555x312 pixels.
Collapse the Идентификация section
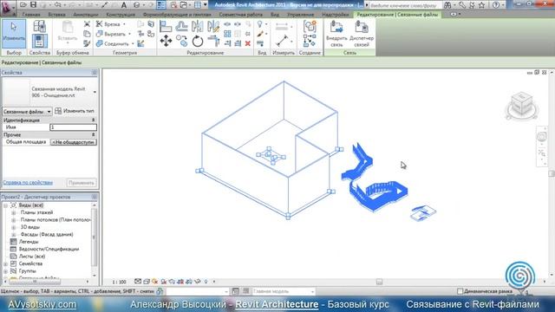point(94,120)
